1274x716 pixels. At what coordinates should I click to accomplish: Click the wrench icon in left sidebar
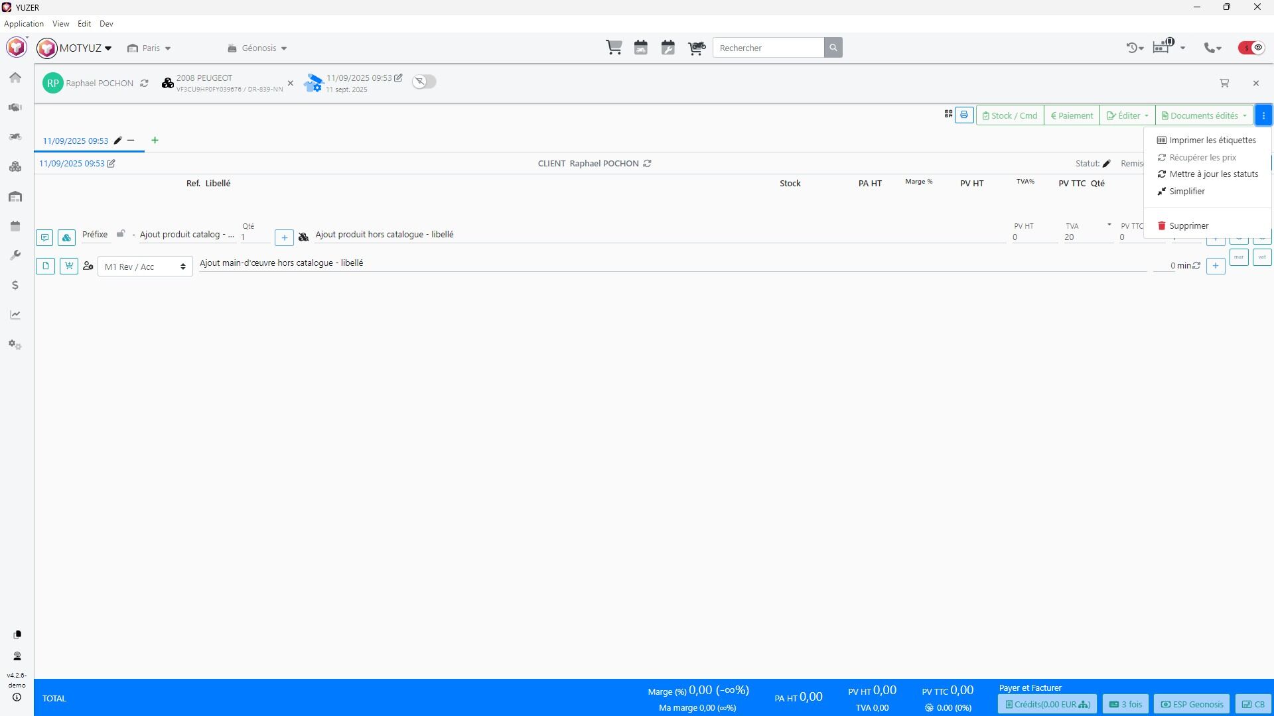(x=15, y=256)
